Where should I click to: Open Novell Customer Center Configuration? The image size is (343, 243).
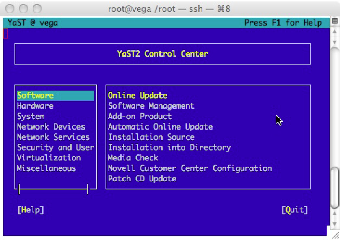pyautogui.click(x=190, y=168)
